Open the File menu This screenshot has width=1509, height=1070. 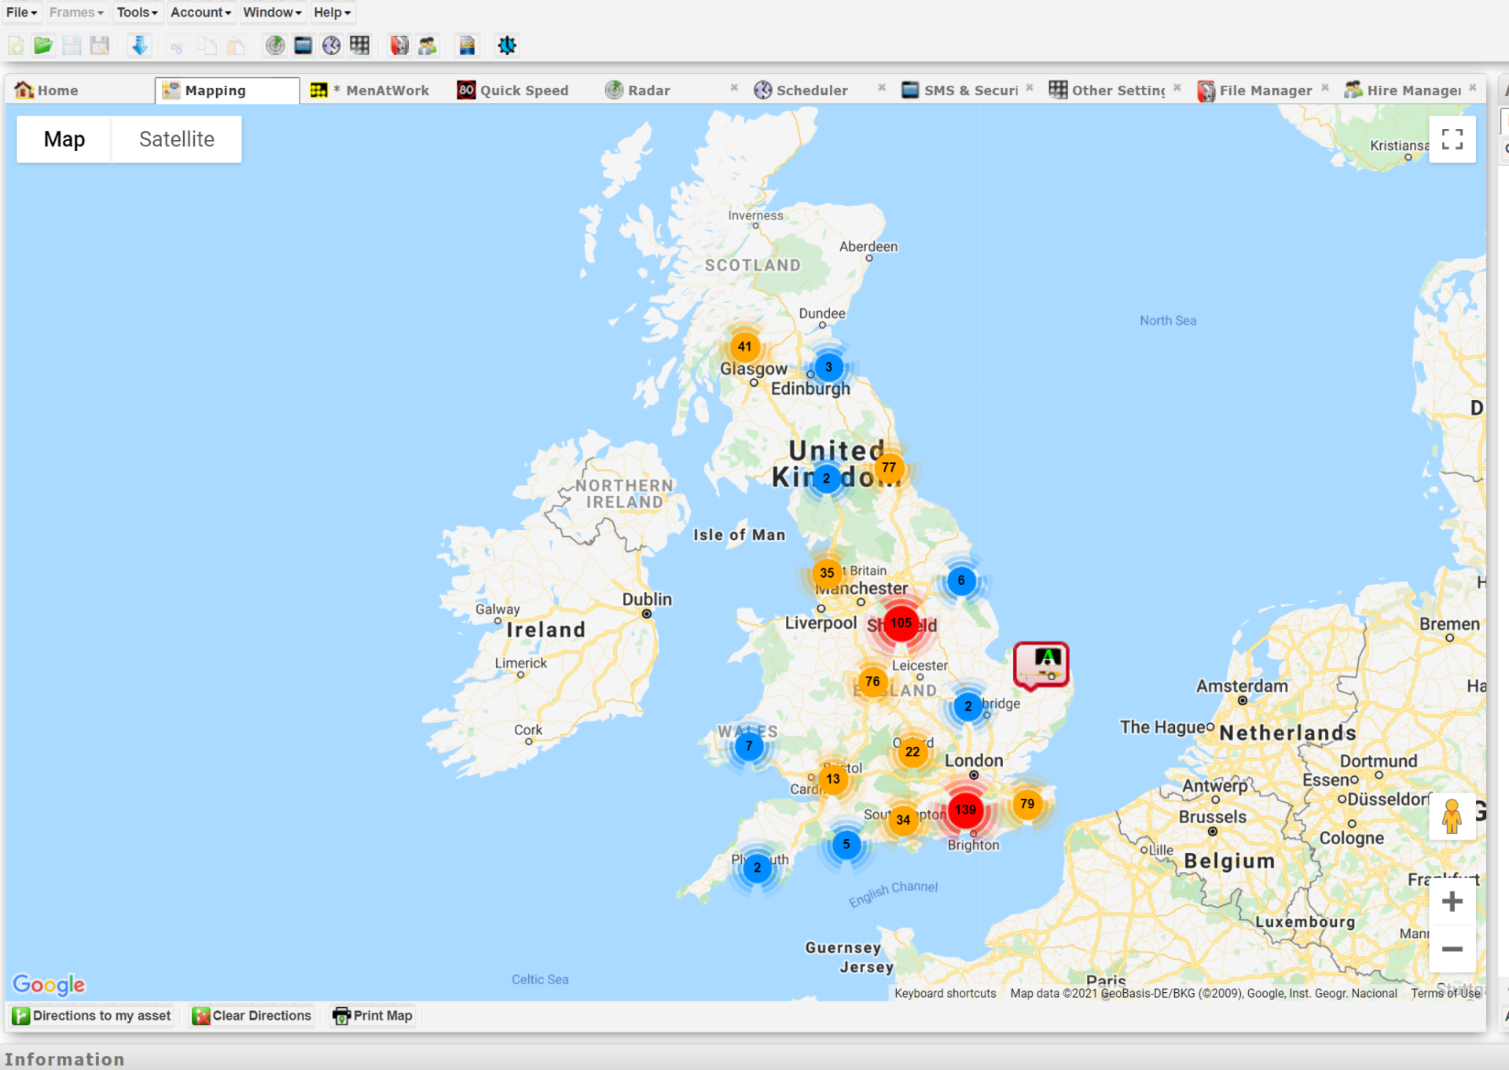[20, 12]
